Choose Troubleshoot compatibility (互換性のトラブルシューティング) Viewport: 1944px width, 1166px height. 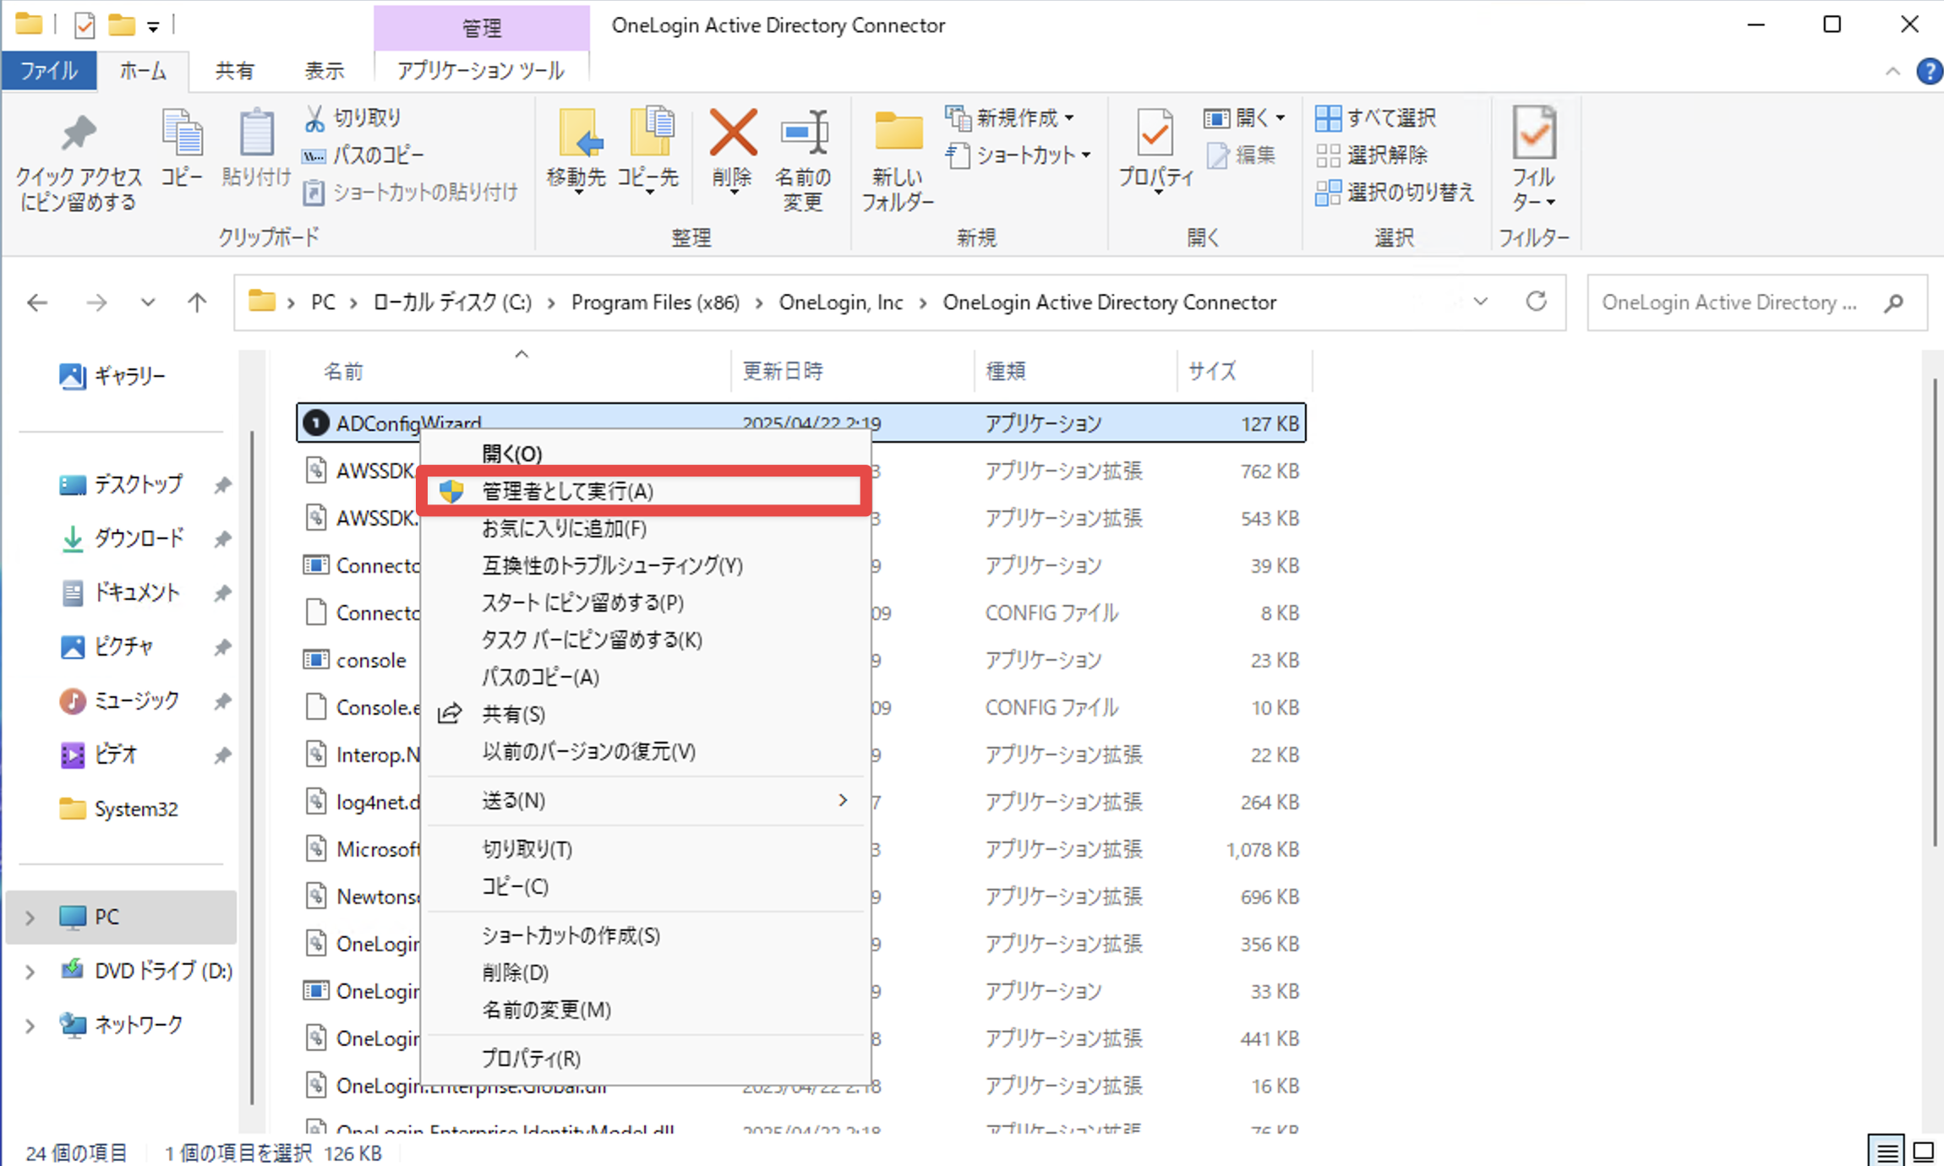click(x=644, y=565)
